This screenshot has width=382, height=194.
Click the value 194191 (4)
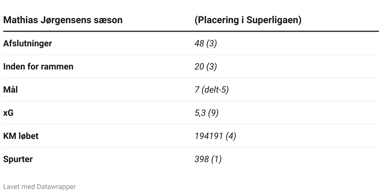[215, 136]
